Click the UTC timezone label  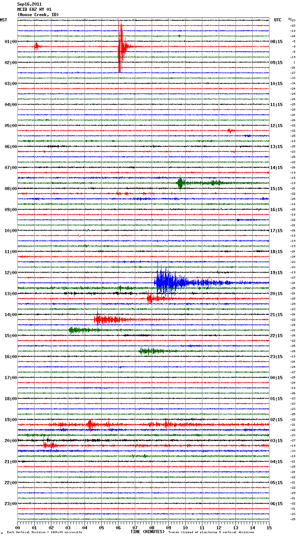(x=278, y=20)
